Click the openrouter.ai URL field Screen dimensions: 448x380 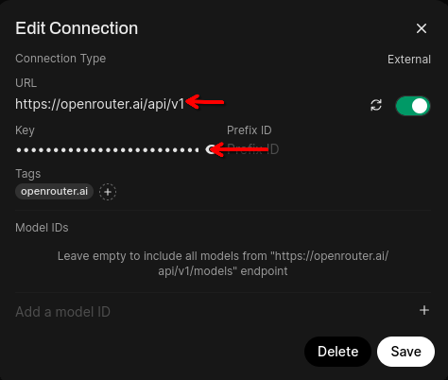pyautogui.click(x=189, y=104)
